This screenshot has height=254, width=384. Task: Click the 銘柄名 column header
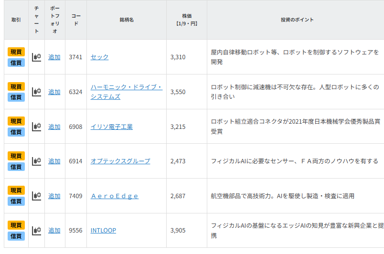tap(127, 20)
